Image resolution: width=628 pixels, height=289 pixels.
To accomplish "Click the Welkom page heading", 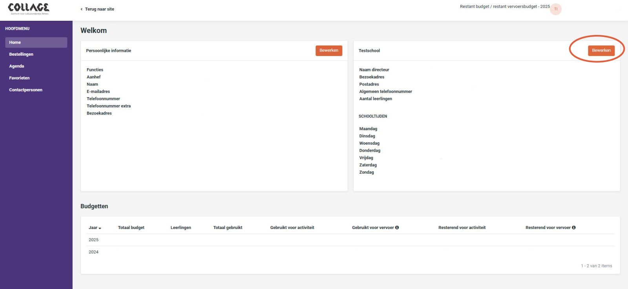I will (93, 31).
